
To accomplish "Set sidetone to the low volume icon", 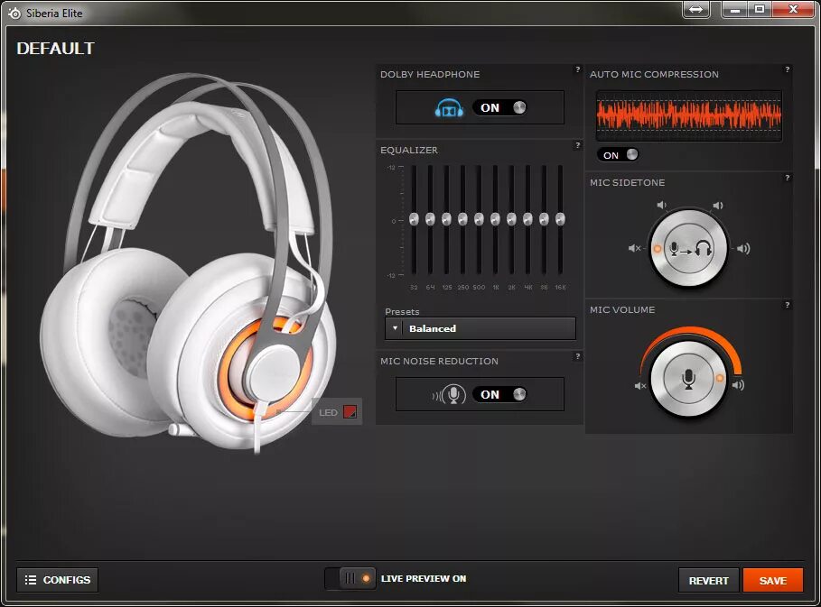I will click(661, 205).
